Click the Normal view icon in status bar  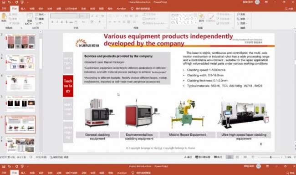230,157
